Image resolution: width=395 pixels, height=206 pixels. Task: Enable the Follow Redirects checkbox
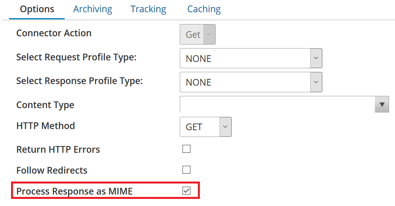click(186, 170)
